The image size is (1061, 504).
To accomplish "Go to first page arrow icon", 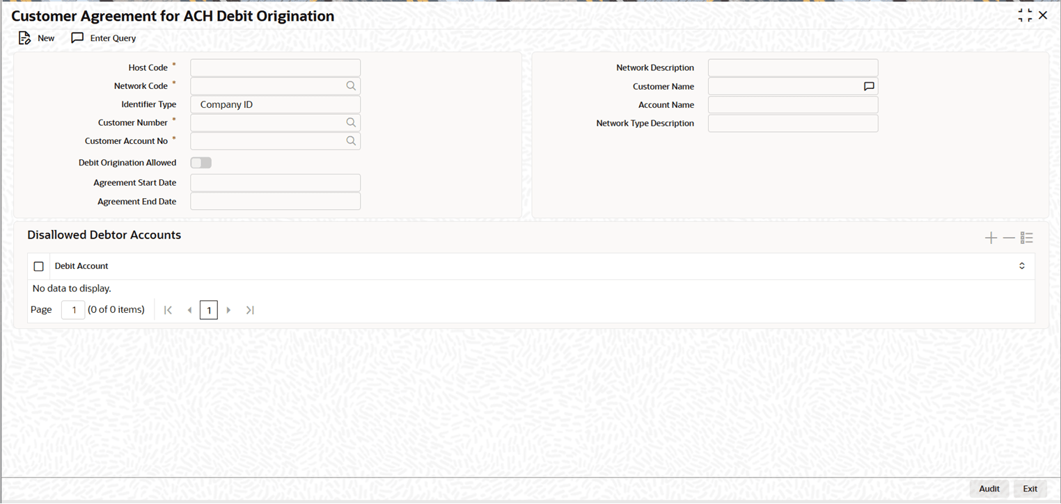I will click(x=168, y=310).
